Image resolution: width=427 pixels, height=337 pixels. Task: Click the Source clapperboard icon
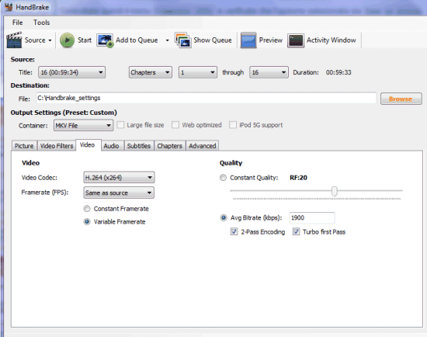point(14,40)
